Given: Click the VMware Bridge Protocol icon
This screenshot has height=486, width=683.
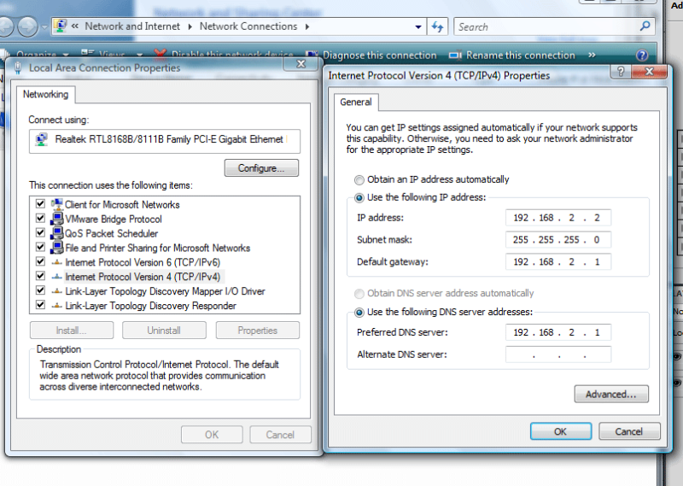Looking at the screenshot, I should click(x=56, y=219).
